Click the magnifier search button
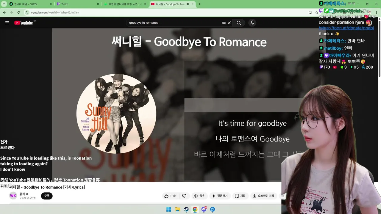 tap(239, 23)
